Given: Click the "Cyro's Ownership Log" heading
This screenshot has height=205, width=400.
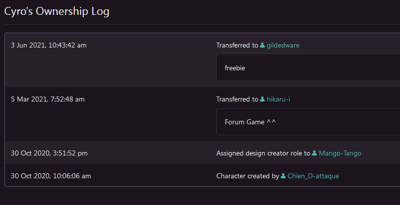Looking at the screenshot, I should pos(56,11).
